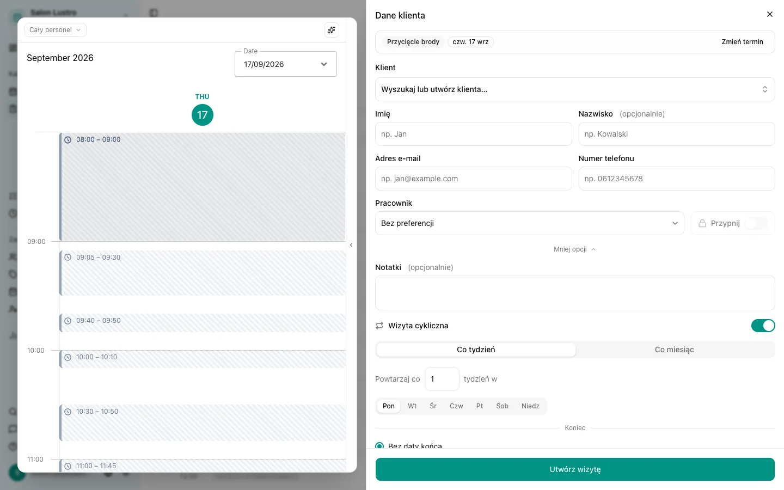Open the Pracownik dropdown Bez preferencji

pyautogui.click(x=530, y=223)
